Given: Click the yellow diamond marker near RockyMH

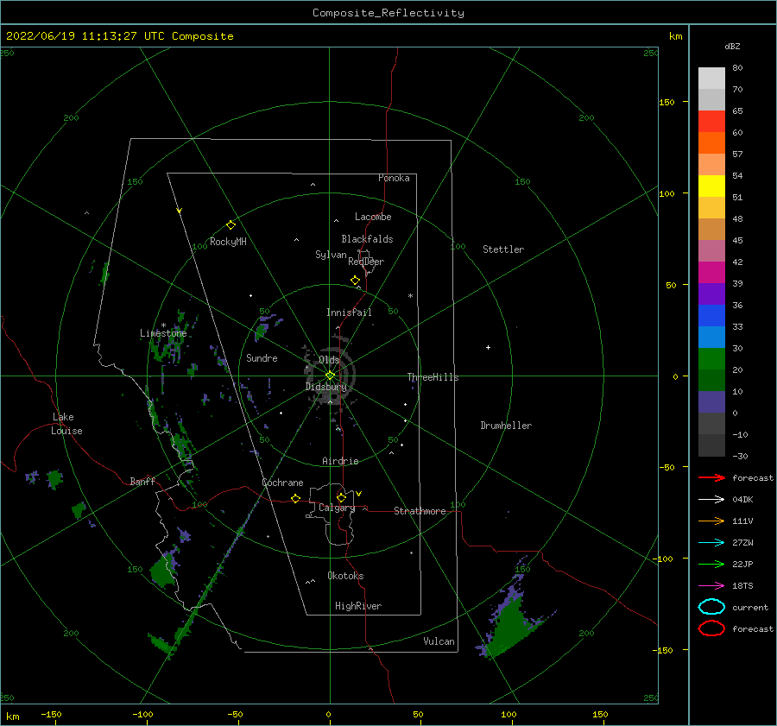Looking at the screenshot, I should pyautogui.click(x=231, y=225).
